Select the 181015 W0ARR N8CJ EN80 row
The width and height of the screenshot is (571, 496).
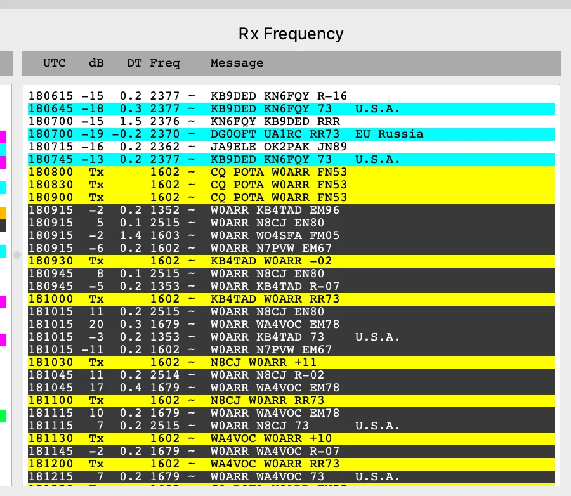pos(291,312)
